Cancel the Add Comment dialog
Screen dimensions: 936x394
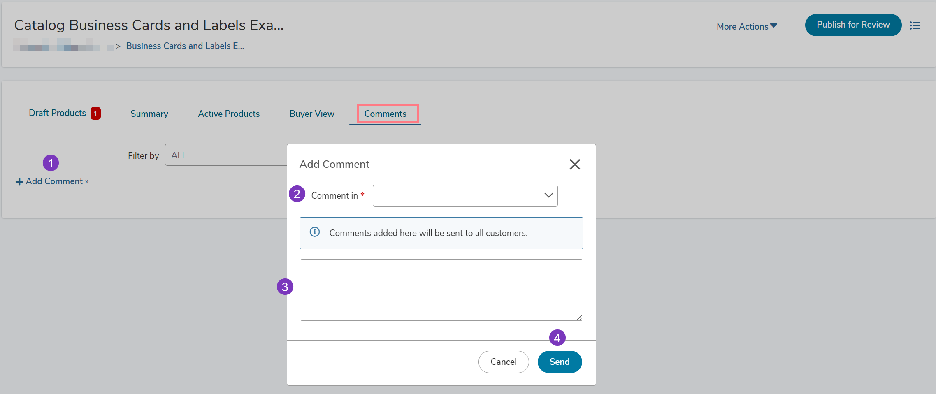point(503,362)
